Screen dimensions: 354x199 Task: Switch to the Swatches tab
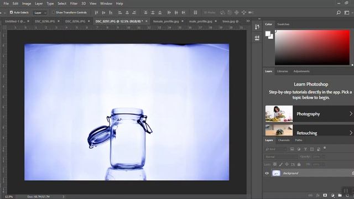(283, 24)
